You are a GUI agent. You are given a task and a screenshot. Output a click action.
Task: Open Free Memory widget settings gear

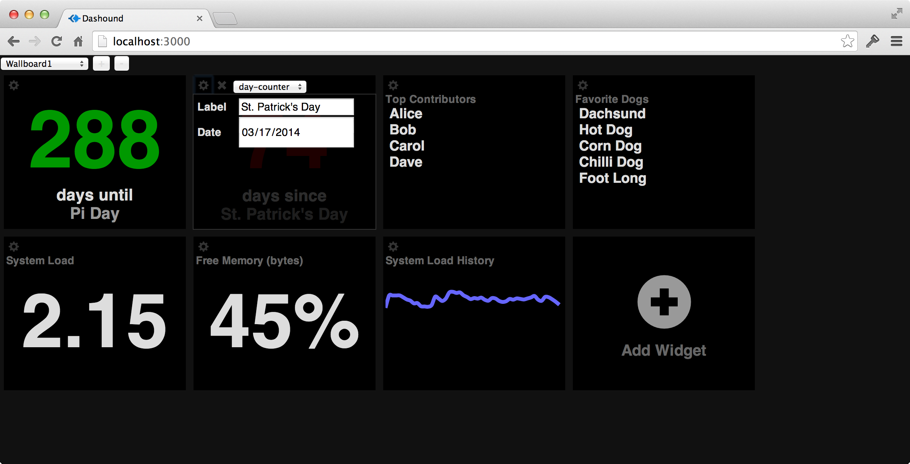tap(204, 246)
